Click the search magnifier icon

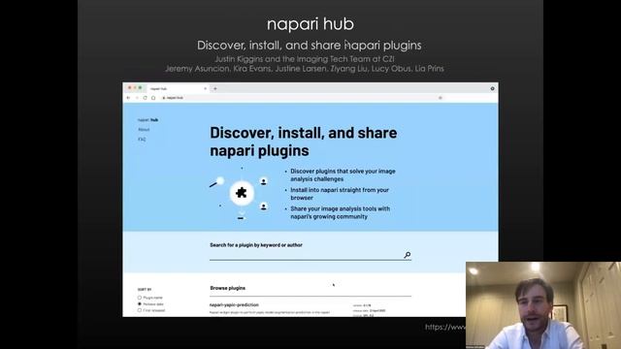point(408,255)
